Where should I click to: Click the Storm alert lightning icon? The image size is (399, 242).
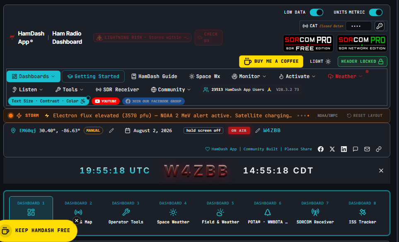[19, 116]
